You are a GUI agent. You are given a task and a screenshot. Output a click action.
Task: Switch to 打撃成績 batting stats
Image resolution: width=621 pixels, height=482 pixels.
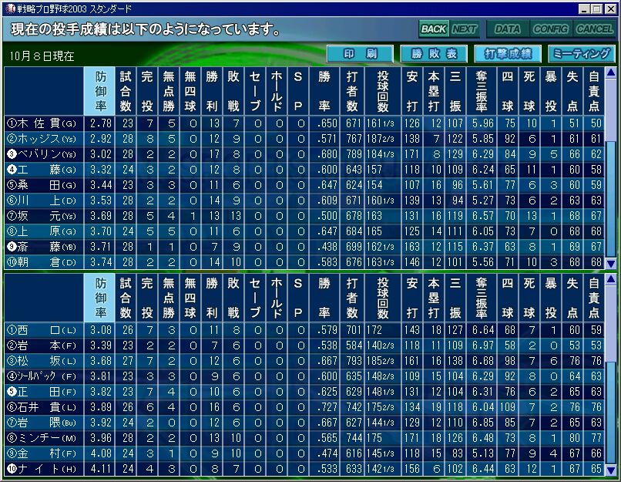tap(508, 53)
